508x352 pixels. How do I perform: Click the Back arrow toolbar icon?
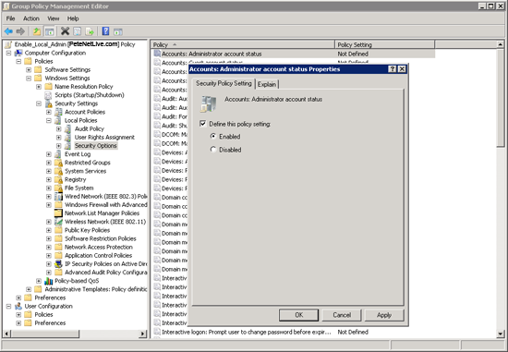click(8, 31)
